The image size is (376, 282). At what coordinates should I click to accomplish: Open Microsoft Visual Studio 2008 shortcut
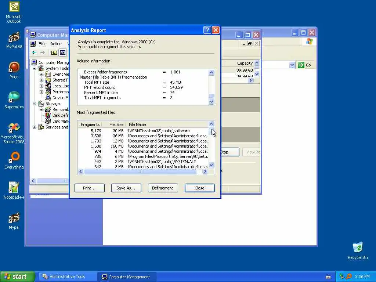(14, 133)
